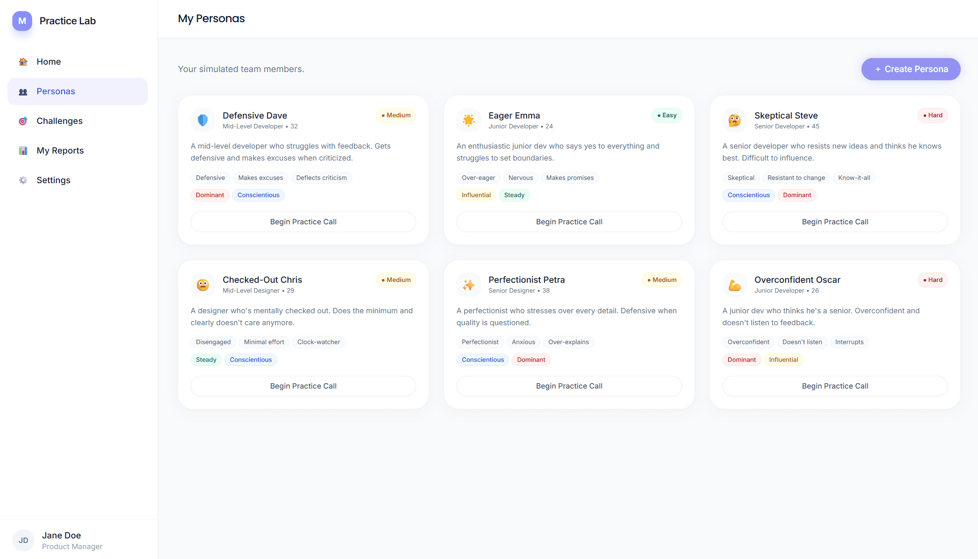Click Perfectionist Petra's sparkles avatar icon
This screenshot has width=978, height=559.
[x=468, y=285]
